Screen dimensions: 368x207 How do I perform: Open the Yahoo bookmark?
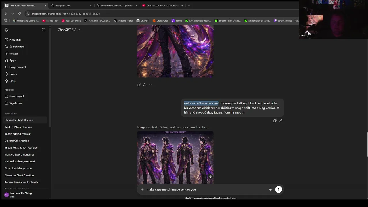coord(177,21)
